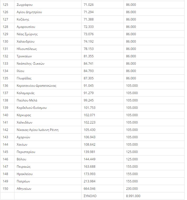Click amount 125.000 in Περιστερίου row
The image size is (187, 200).
(132, 152)
